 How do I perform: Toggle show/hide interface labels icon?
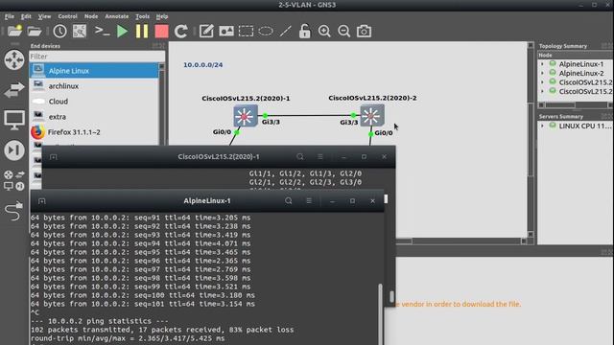80,31
